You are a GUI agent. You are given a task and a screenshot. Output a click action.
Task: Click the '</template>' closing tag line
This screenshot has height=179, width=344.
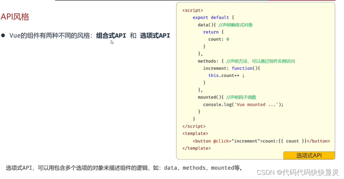point(197,148)
